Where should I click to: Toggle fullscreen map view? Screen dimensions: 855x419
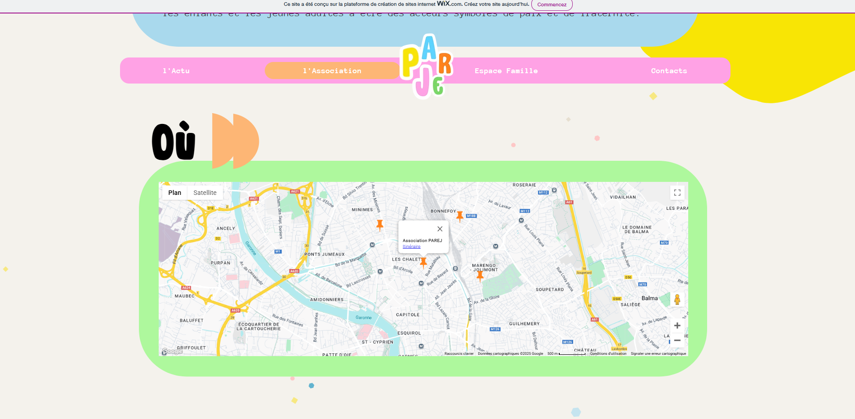[x=677, y=193]
